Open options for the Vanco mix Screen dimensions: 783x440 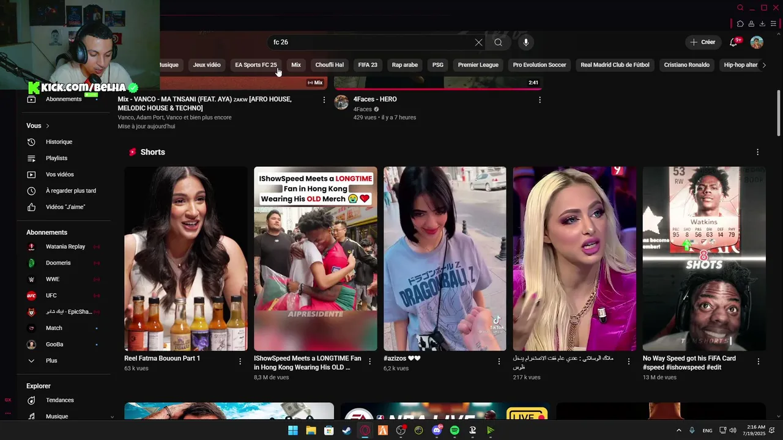click(324, 100)
